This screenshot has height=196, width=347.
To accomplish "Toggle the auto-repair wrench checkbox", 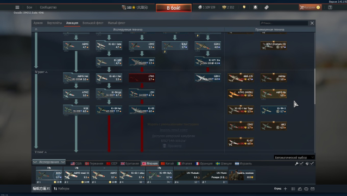I will tap(301, 163).
